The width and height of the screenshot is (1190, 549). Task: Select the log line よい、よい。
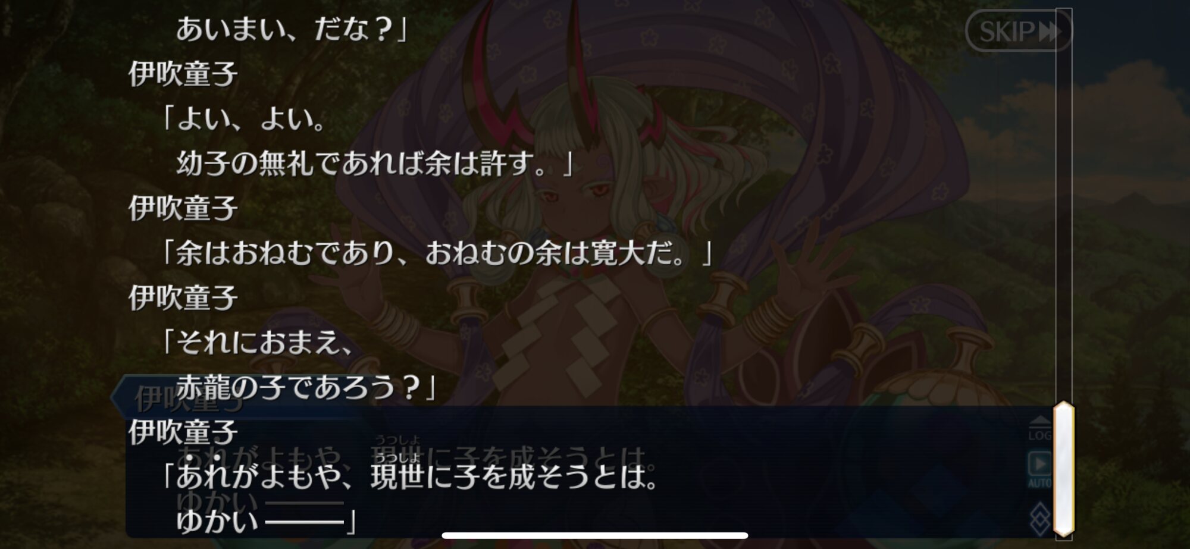click(x=244, y=119)
